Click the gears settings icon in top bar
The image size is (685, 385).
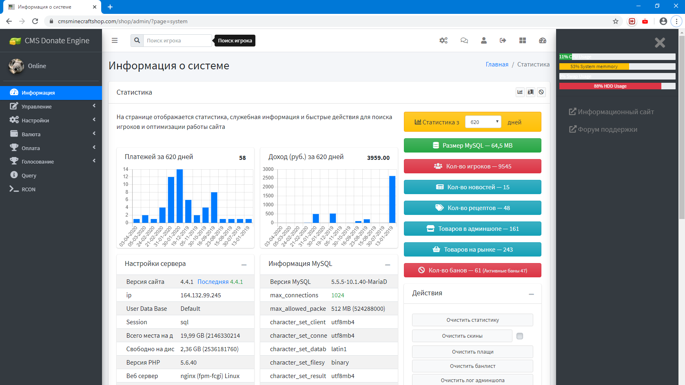443,40
